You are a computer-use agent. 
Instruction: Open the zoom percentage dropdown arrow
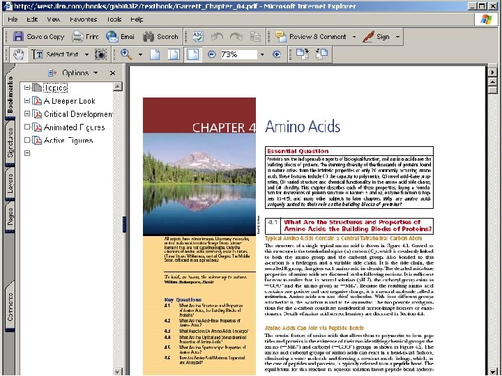[x=262, y=55]
